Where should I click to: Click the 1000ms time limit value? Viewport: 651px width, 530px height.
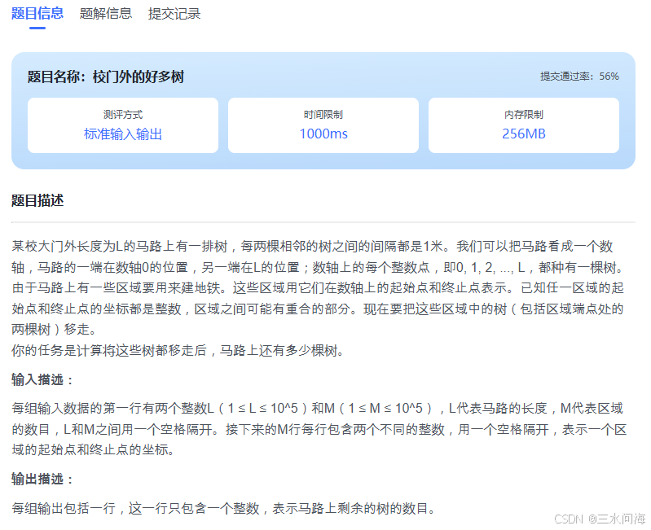click(323, 134)
